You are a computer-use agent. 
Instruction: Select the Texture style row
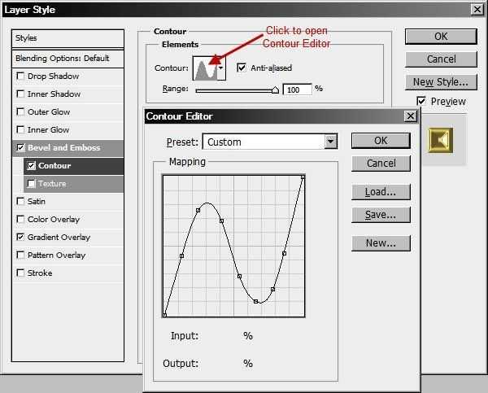pyautogui.click(x=73, y=184)
